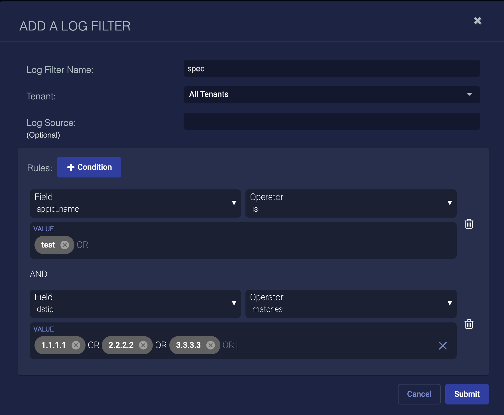Expand the Field dropdown set to dstip
The height and width of the screenshot is (415, 504).
(x=135, y=304)
